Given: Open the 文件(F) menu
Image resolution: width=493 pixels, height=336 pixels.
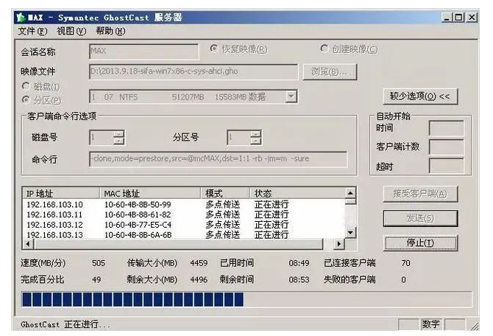Looking at the screenshot, I should coord(32,31).
